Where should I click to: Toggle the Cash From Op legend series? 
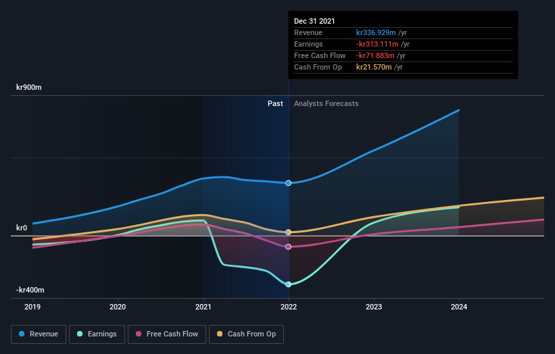pyautogui.click(x=246, y=334)
